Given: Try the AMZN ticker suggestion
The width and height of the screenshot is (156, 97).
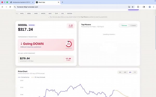Looking at the screenshot, I should click(x=43, y=13).
